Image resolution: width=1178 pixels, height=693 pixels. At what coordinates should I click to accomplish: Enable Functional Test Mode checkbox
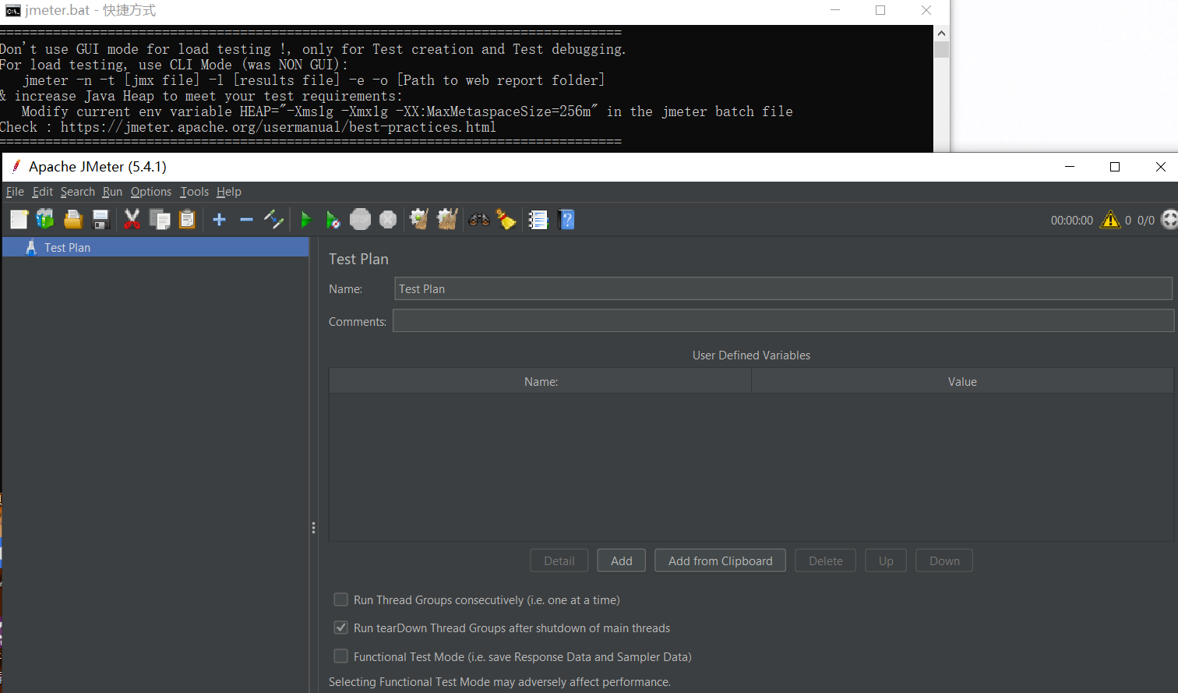point(340,656)
